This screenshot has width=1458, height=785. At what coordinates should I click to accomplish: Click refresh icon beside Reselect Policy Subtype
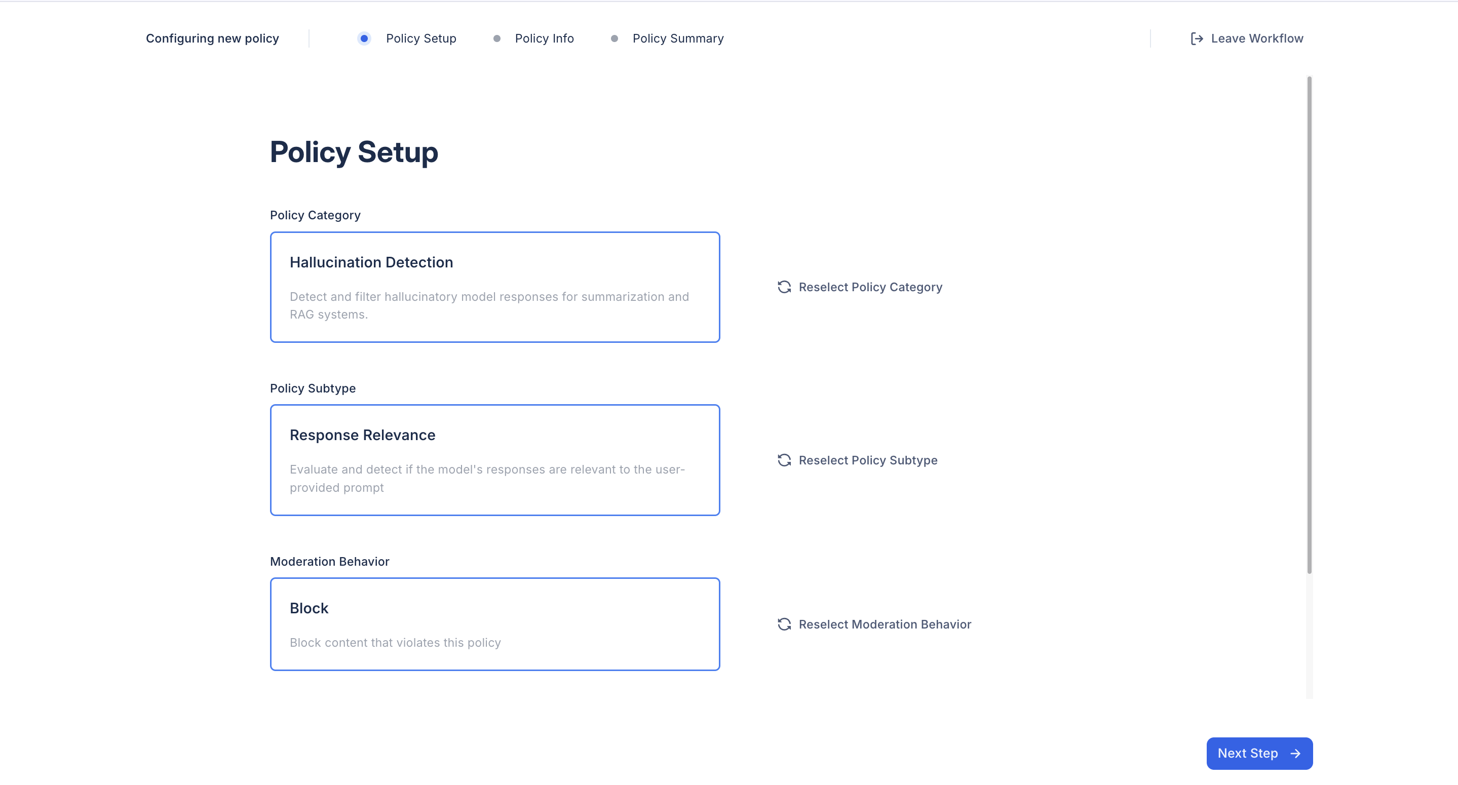784,460
